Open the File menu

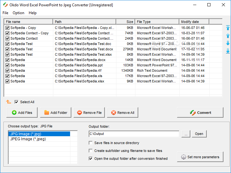(x=5, y=13)
